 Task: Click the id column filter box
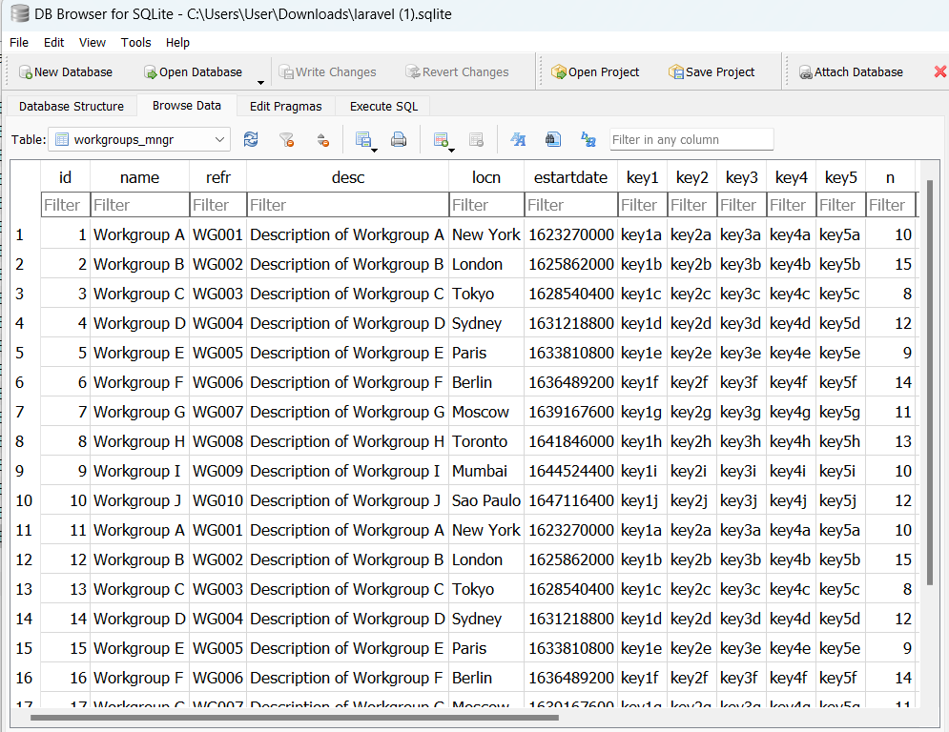tap(66, 205)
